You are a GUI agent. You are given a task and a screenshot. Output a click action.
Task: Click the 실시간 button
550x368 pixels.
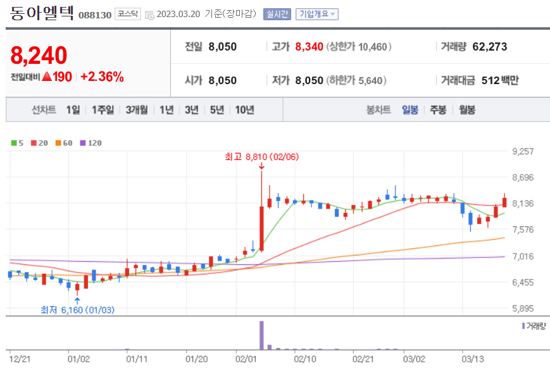pyautogui.click(x=277, y=14)
